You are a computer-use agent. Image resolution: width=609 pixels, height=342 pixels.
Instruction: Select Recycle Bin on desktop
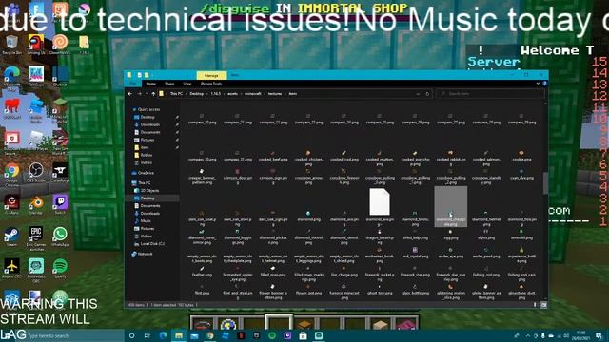click(x=11, y=45)
